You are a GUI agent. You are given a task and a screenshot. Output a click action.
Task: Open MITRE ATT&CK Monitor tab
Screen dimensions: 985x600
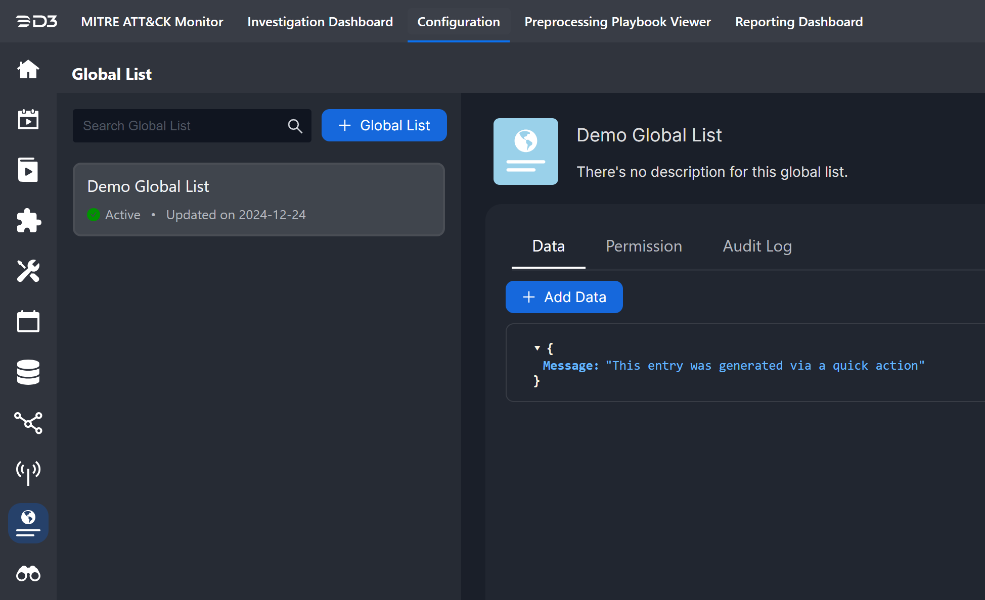[152, 22]
